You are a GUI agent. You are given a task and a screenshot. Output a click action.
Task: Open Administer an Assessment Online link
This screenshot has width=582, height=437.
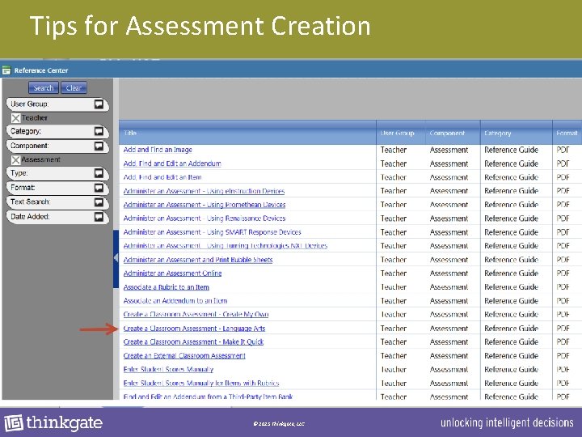click(173, 274)
